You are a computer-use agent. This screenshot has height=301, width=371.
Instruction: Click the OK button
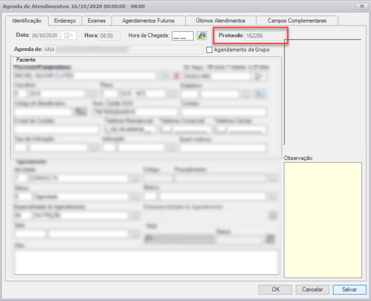[275, 289]
